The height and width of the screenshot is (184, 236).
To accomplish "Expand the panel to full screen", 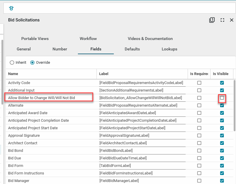I will [x=222, y=20].
